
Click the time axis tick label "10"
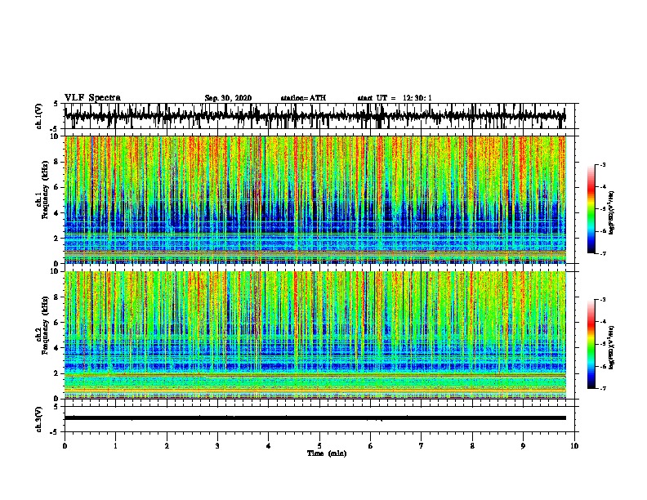pyautogui.click(x=574, y=446)
